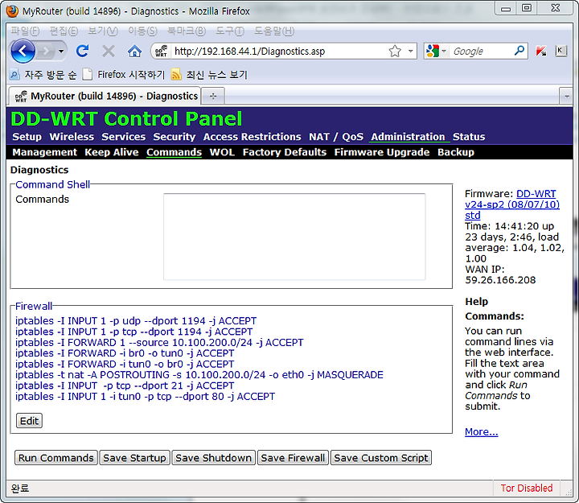Go to the Home page icon
579x503 pixels.
click(134, 51)
